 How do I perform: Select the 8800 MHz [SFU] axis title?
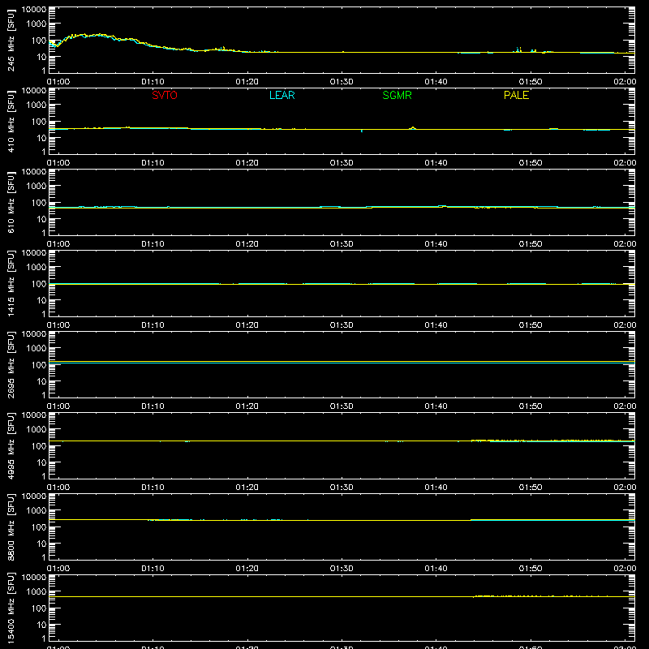coord(11,527)
